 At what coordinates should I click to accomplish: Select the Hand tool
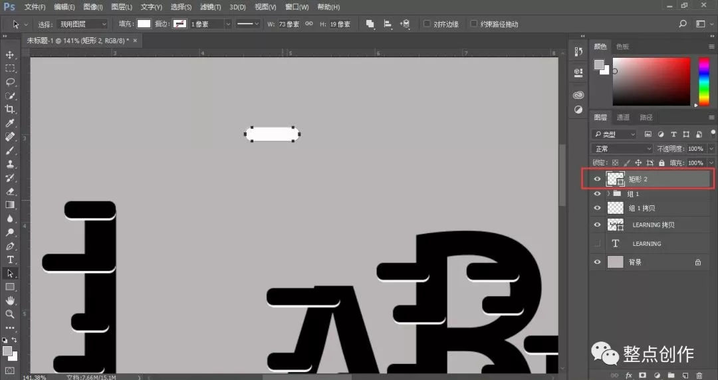pos(9,300)
